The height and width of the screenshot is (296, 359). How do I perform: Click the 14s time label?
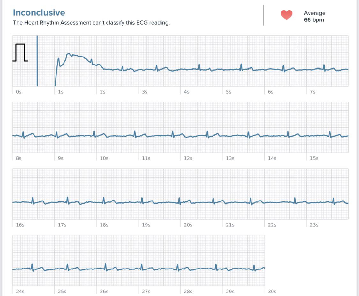pyautogui.click(x=272, y=158)
